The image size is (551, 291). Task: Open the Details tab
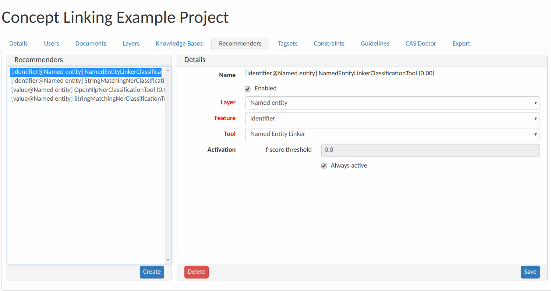pyautogui.click(x=18, y=43)
